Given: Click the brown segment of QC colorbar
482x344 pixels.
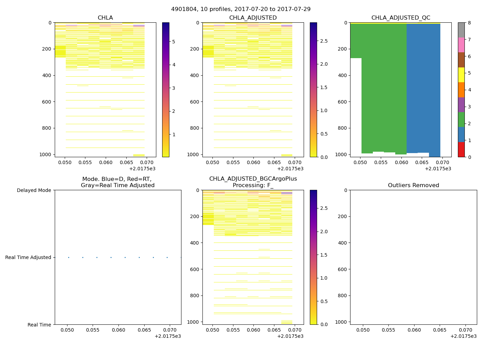Looking at the screenshot, I should [461, 60].
